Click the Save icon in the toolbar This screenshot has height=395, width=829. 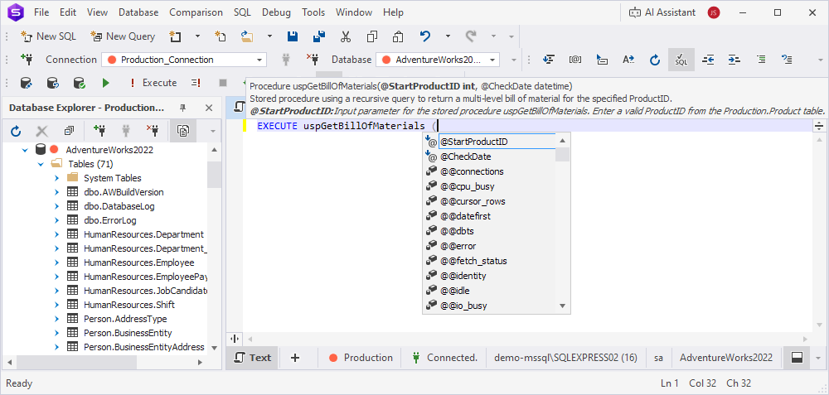pos(292,36)
